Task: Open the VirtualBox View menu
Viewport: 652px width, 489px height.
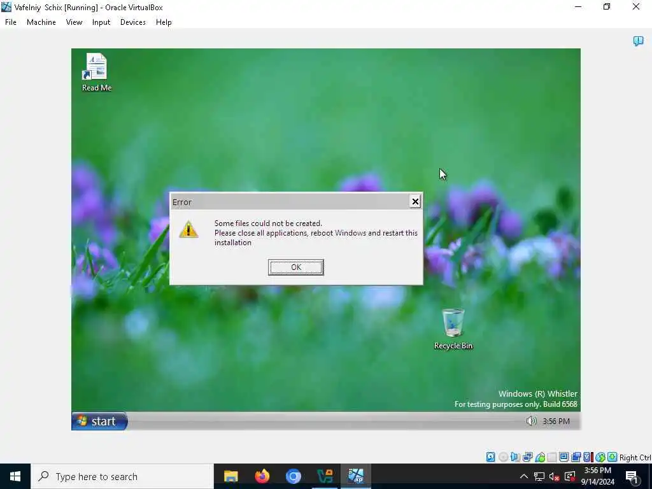Action: coord(74,22)
